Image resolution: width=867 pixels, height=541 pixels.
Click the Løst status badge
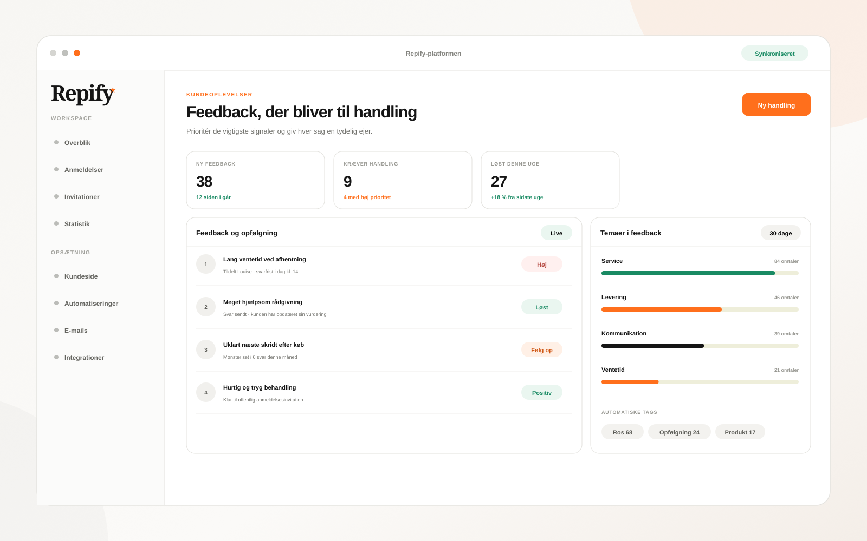pyautogui.click(x=541, y=307)
